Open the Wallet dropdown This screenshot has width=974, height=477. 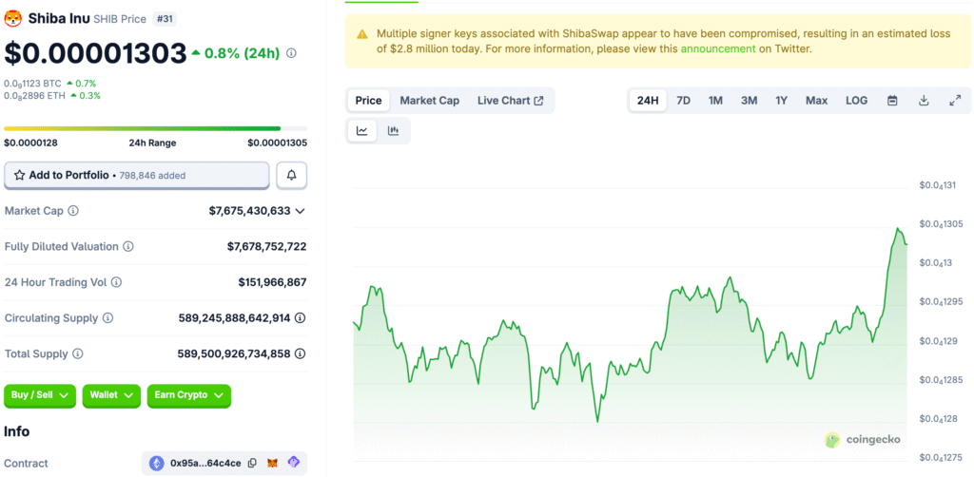(112, 395)
